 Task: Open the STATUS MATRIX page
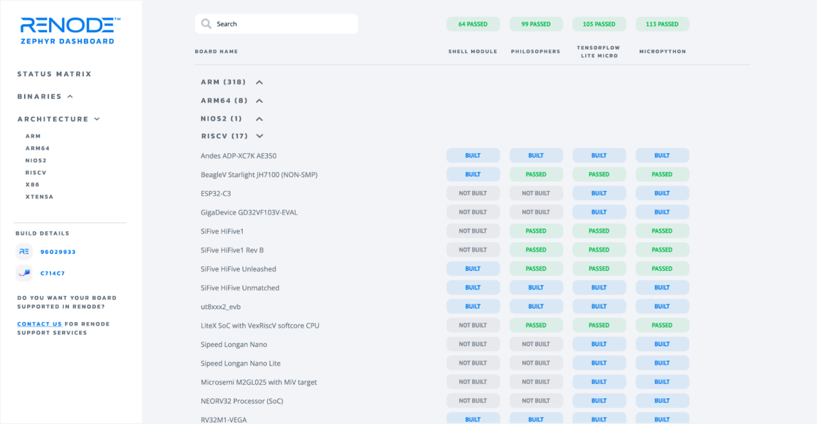click(54, 73)
